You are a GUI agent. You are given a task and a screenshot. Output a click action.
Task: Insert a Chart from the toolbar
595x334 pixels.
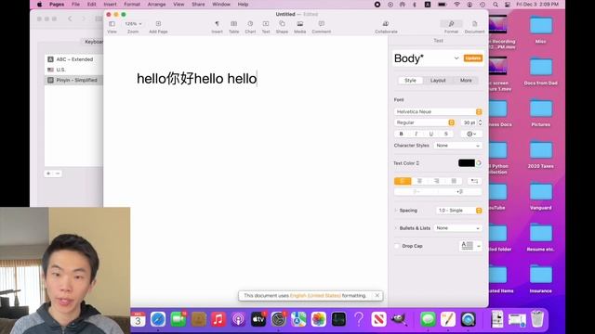(250, 24)
